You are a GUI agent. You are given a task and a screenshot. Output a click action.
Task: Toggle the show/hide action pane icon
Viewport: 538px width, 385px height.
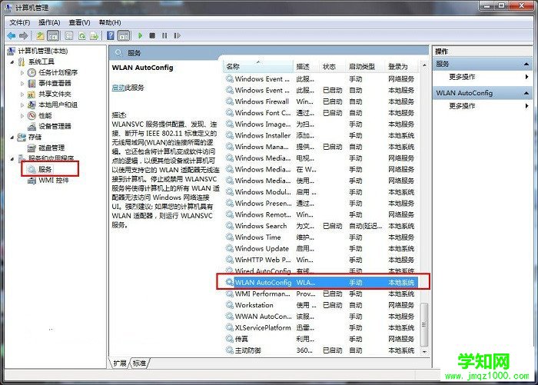pos(124,35)
